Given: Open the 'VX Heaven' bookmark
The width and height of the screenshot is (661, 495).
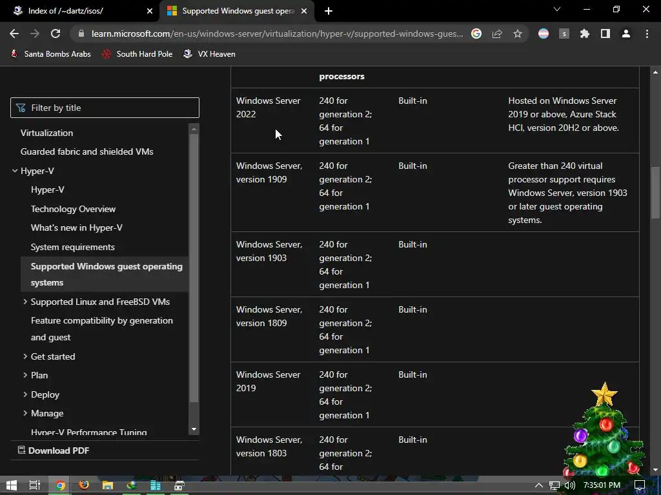Looking at the screenshot, I should [210, 54].
